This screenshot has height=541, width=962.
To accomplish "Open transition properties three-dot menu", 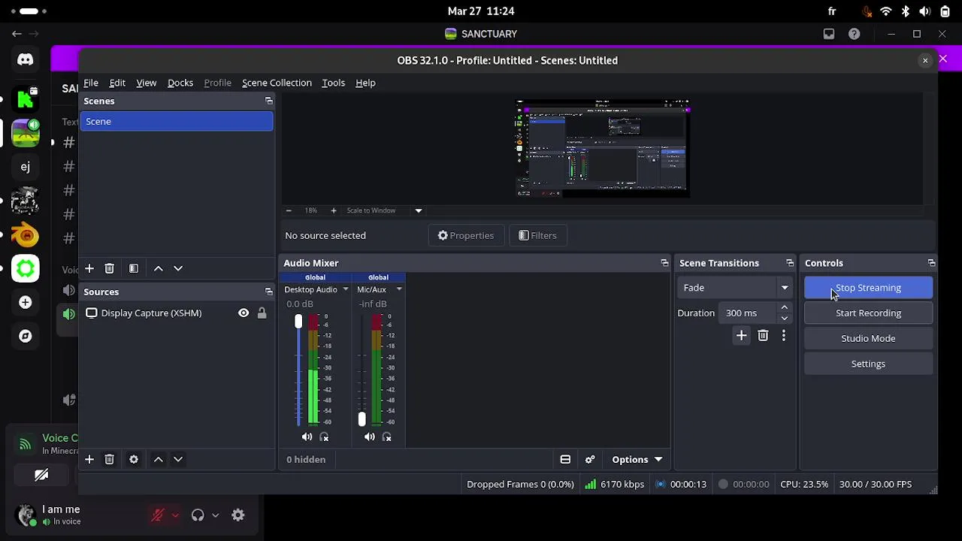I will point(783,336).
